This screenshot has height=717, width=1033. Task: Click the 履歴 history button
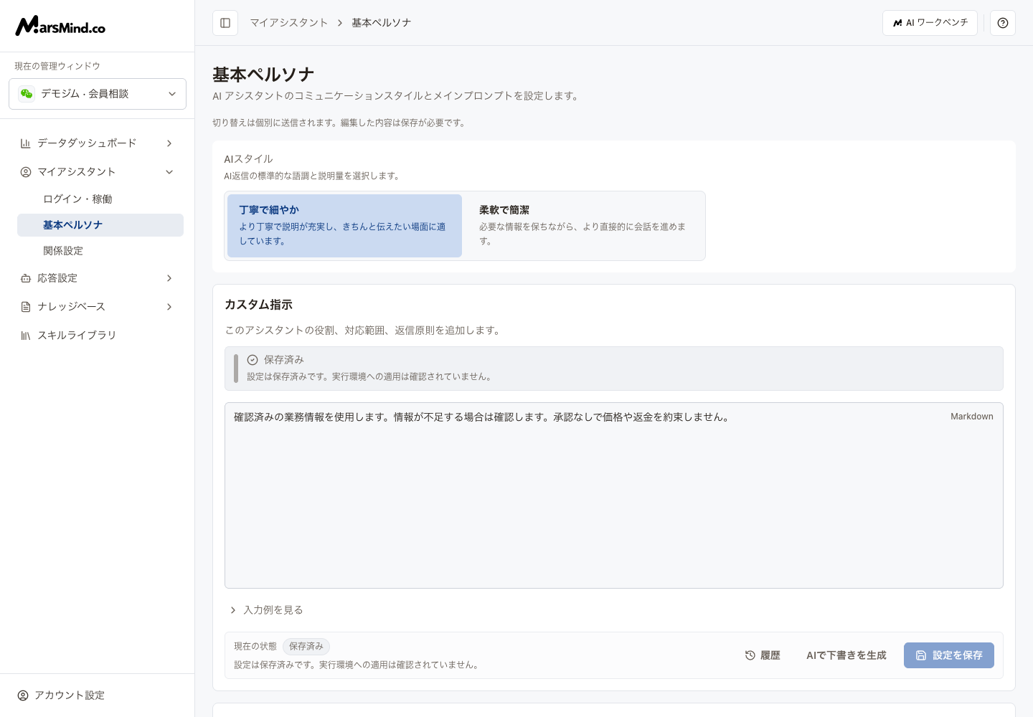763,655
